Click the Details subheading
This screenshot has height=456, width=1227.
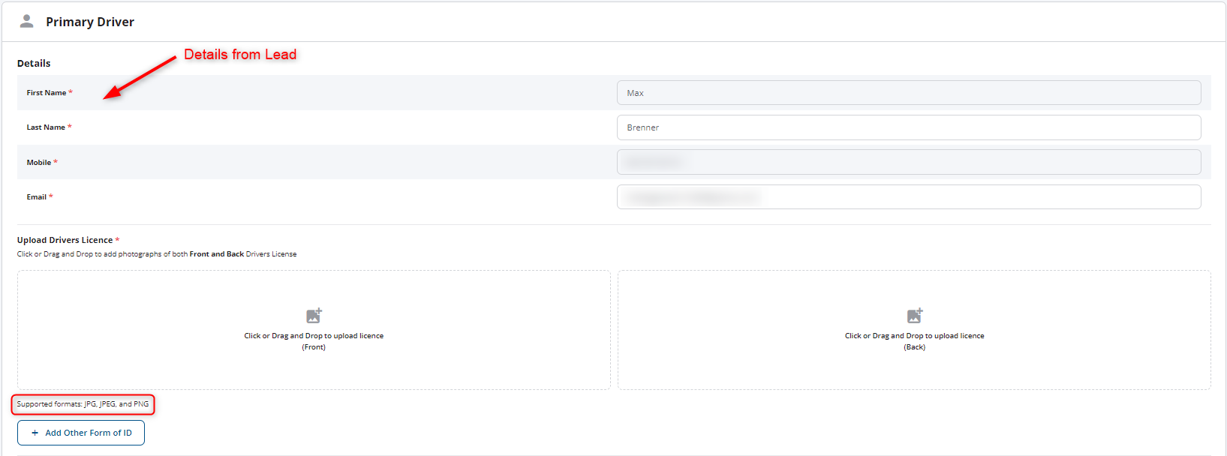coord(34,64)
